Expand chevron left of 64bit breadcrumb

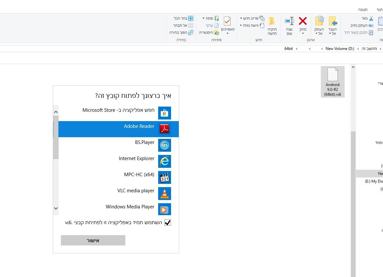pyautogui.click(x=297, y=49)
